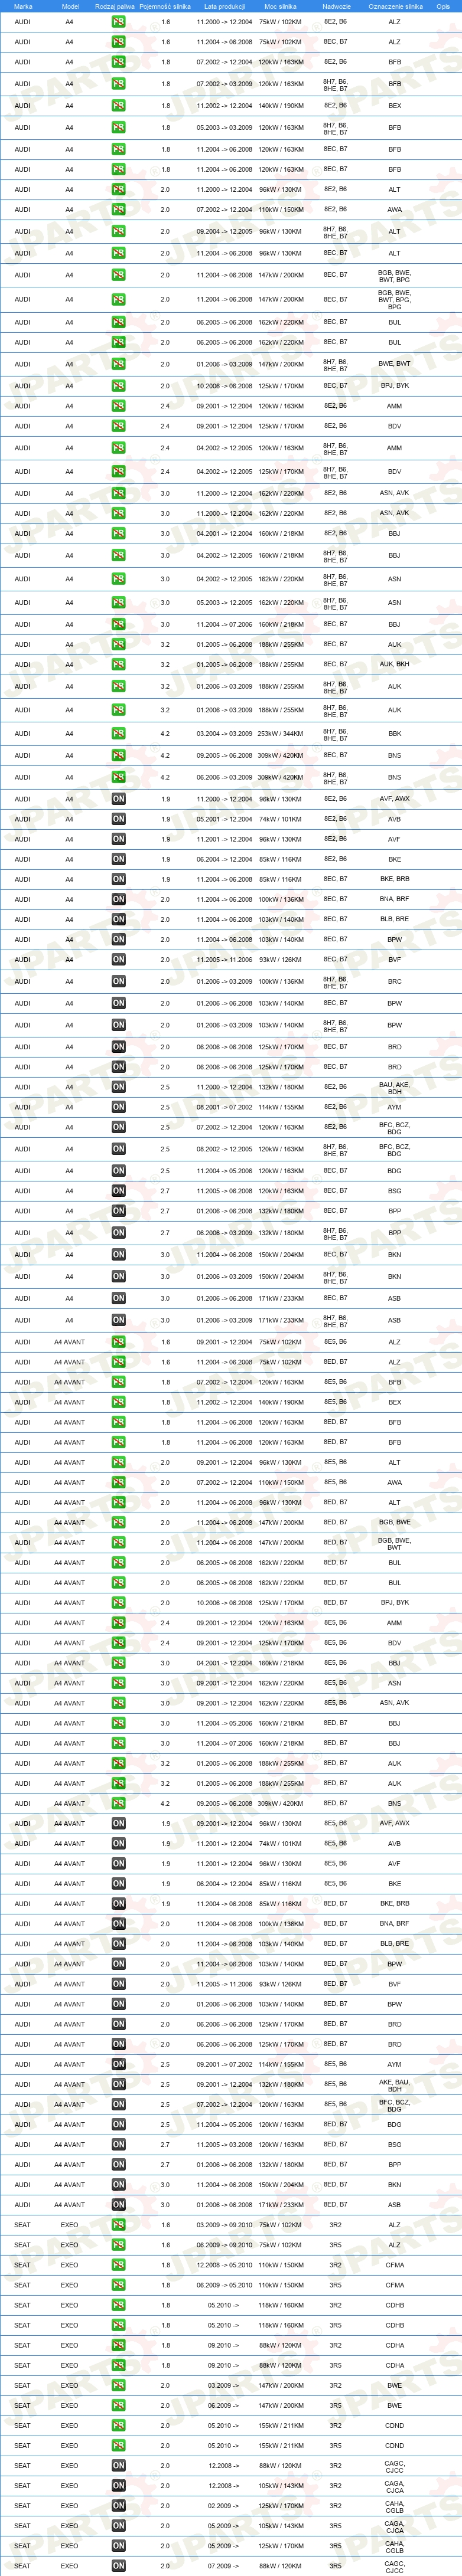
Task: Click the Marka column header
Action: tap(23, 6)
